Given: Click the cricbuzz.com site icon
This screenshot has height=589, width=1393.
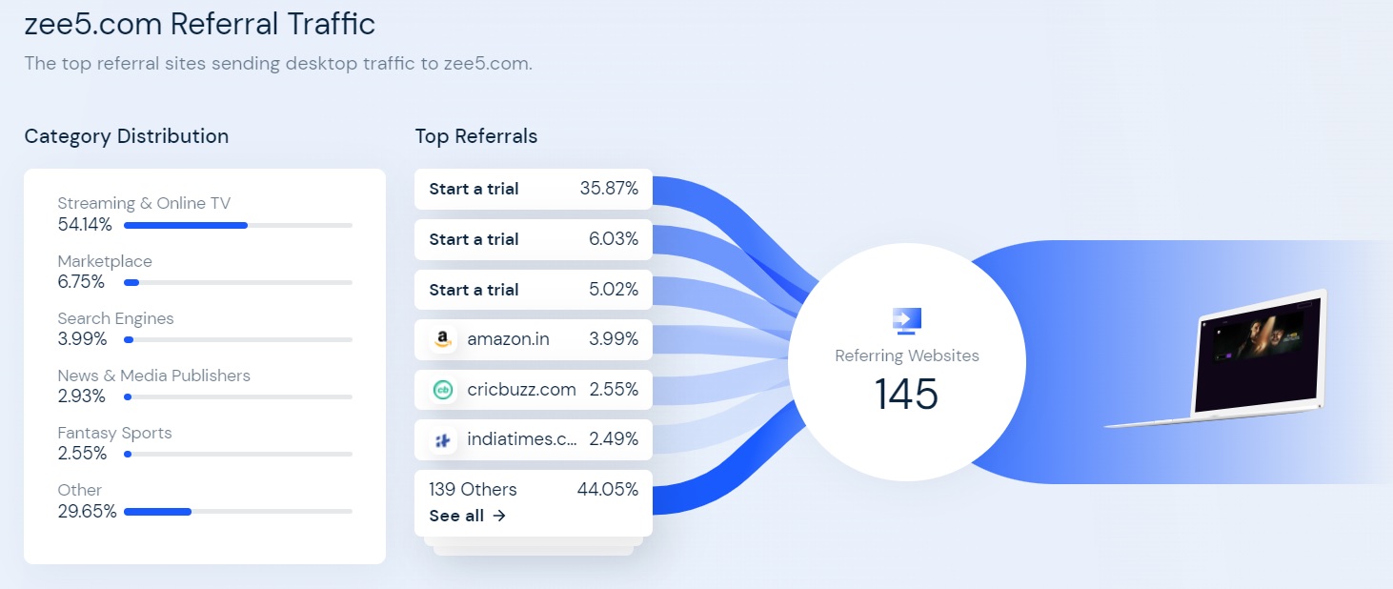Looking at the screenshot, I should click(442, 390).
